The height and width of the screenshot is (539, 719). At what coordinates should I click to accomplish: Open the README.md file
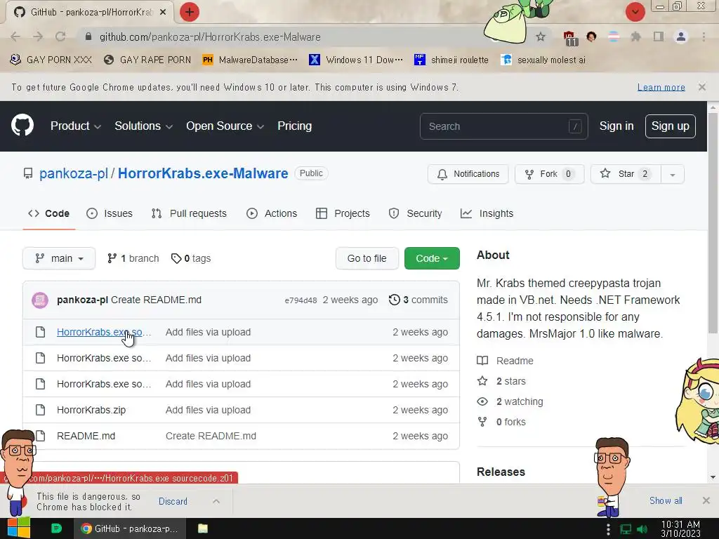point(86,436)
